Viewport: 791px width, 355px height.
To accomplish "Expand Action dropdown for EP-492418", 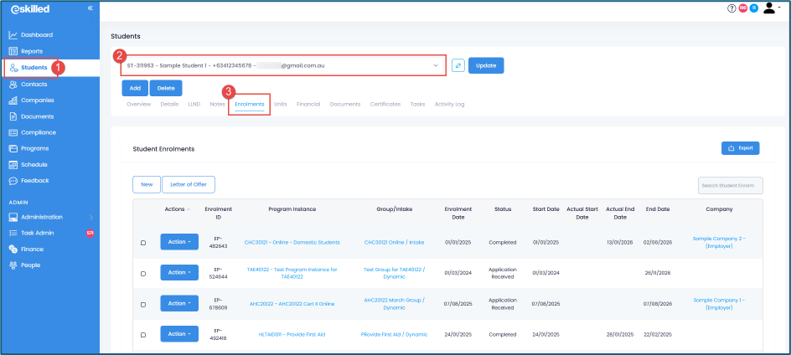I will click(179, 334).
